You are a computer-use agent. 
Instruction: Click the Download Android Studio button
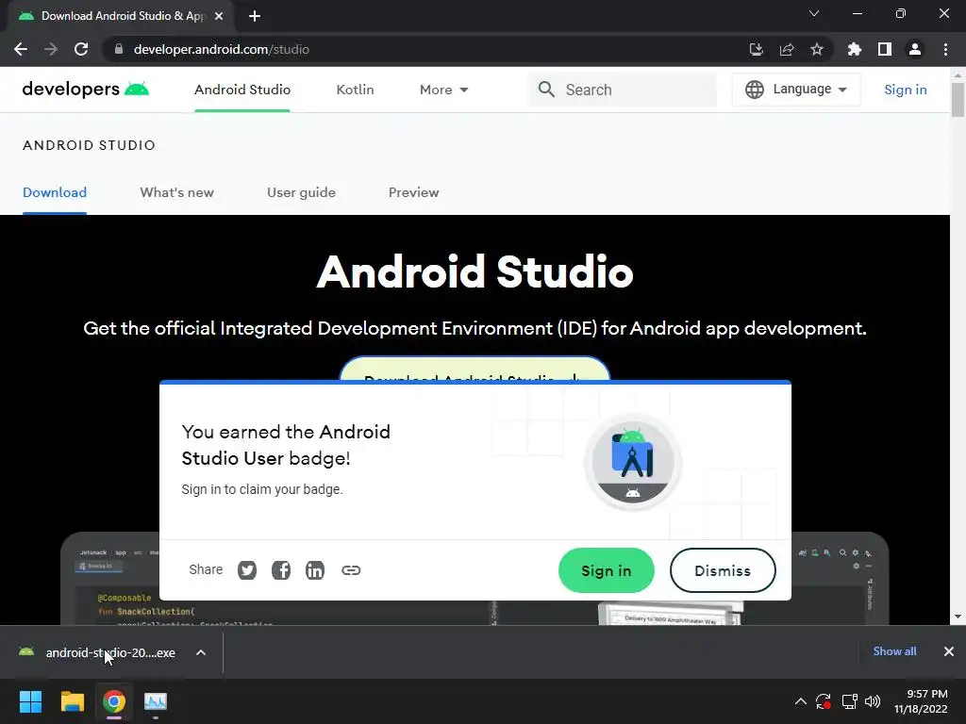pos(475,369)
